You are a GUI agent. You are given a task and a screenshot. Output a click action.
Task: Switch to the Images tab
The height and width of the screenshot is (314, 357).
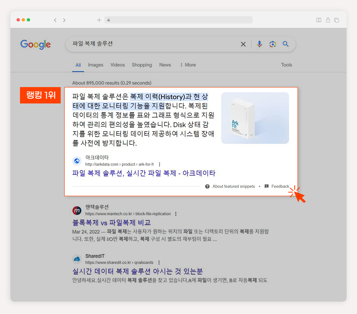pyautogui.click(x=95, y=65)
